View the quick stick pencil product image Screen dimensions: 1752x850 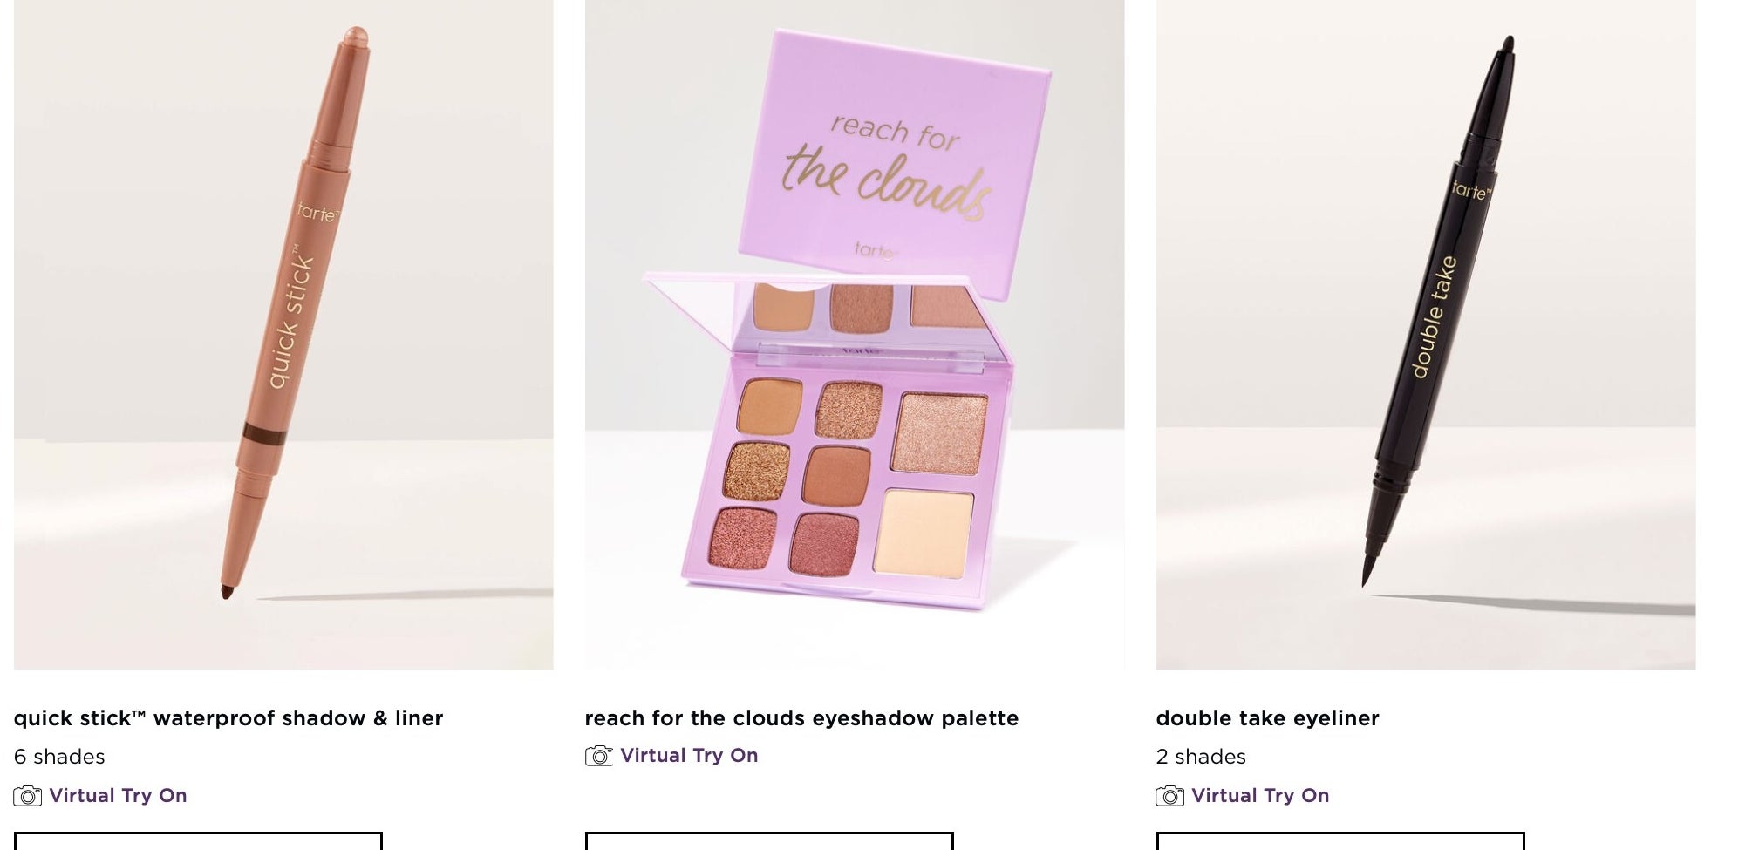[x=283, y=335]
